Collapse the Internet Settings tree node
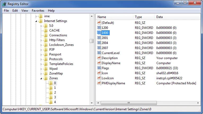203x114 pixels. click(x=36, y=21)
